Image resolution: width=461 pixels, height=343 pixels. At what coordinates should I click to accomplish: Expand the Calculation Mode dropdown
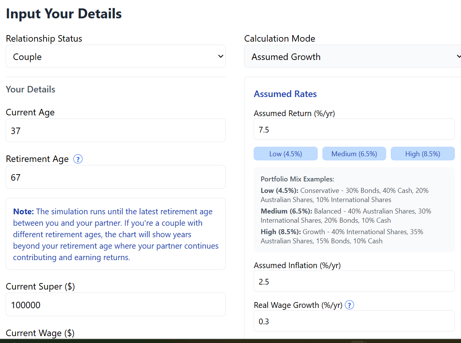tap(351, 56)
